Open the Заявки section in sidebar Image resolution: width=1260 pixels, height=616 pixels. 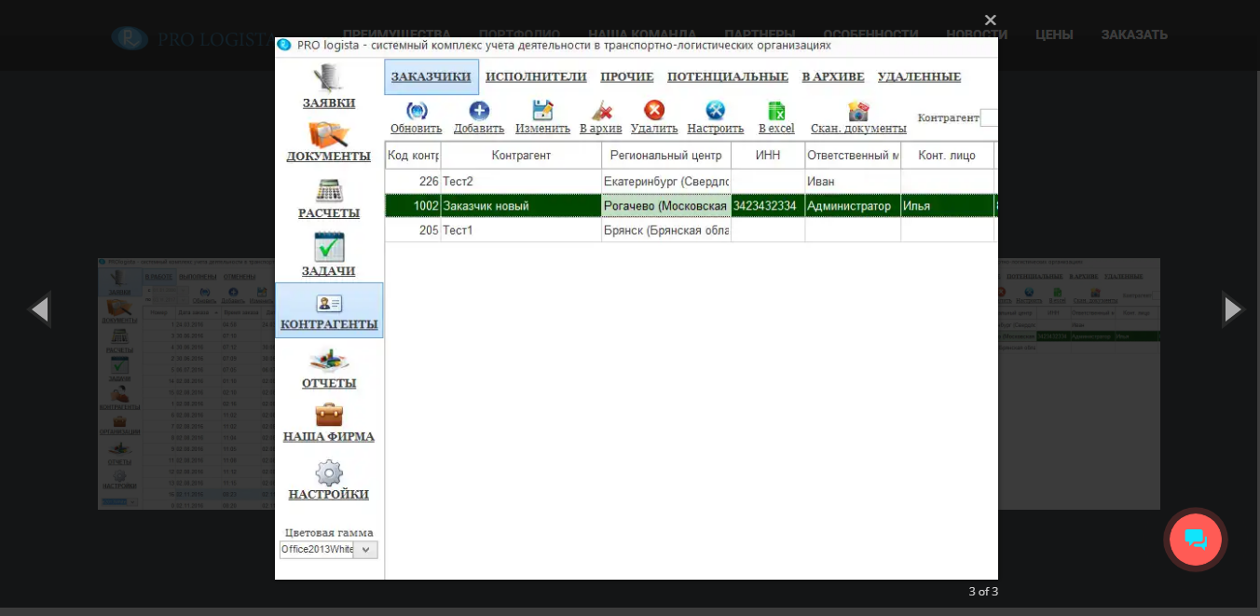coord(328,87)
